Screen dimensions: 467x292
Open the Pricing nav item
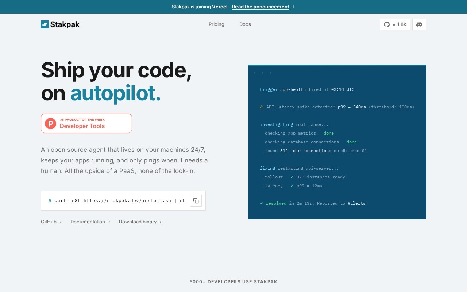[x=216, y=24]
